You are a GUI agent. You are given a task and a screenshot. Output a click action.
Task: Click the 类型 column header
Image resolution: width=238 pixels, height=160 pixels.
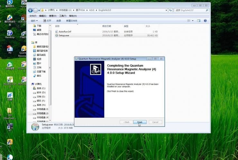coord(126,26)
